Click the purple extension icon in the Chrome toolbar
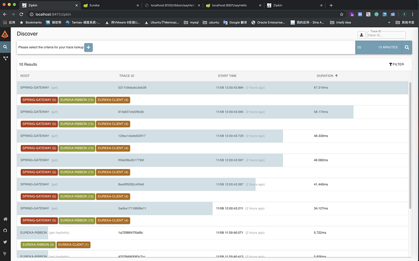 [352, 15]
